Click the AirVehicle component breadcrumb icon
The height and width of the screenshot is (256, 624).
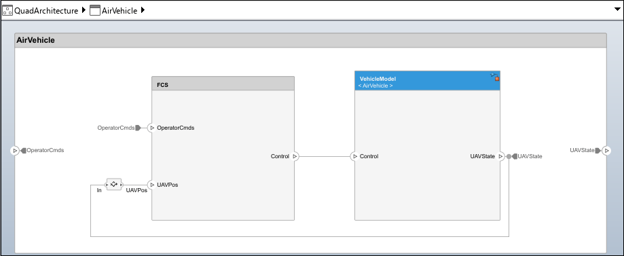94,10
